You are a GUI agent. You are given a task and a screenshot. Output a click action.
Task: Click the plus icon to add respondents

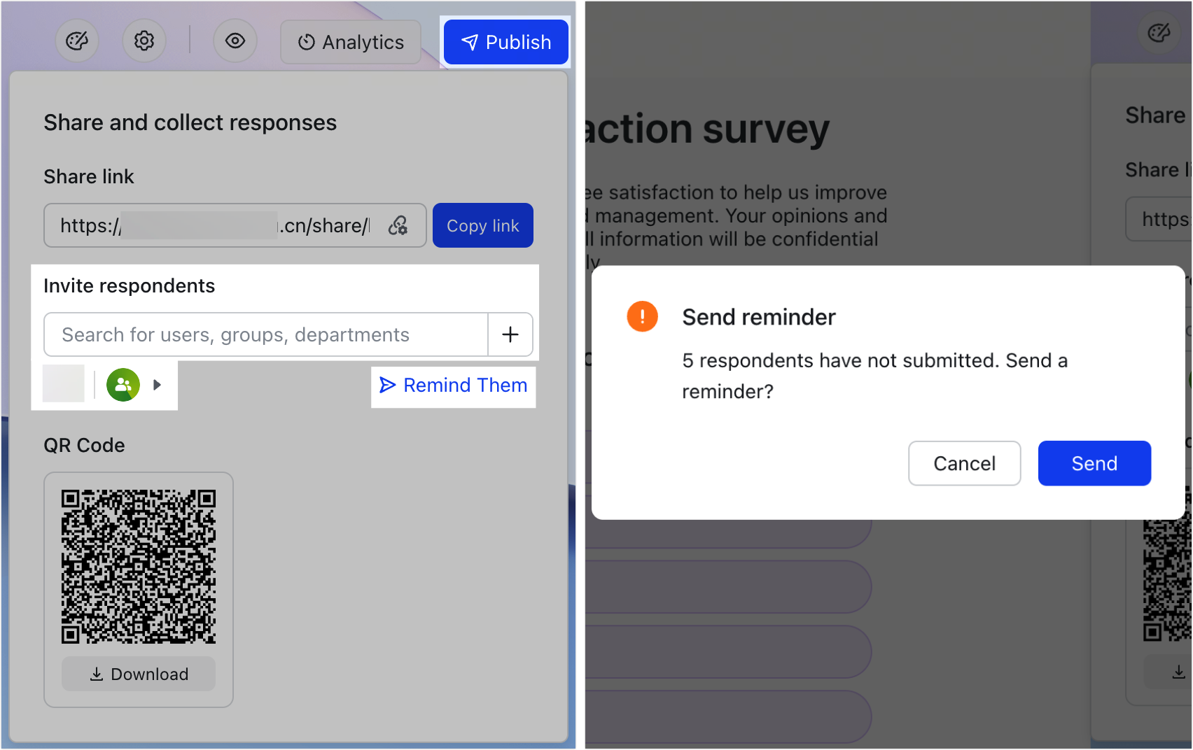point(510,334)
